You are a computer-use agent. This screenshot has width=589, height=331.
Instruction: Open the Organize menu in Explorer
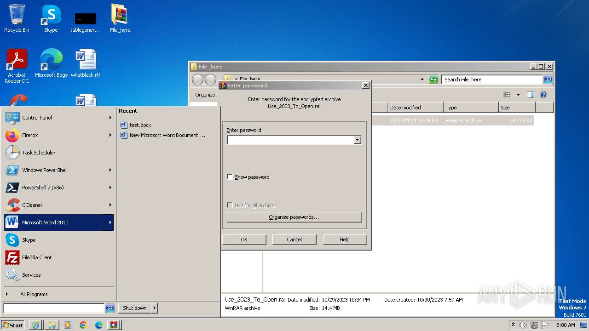coord(205,95)
